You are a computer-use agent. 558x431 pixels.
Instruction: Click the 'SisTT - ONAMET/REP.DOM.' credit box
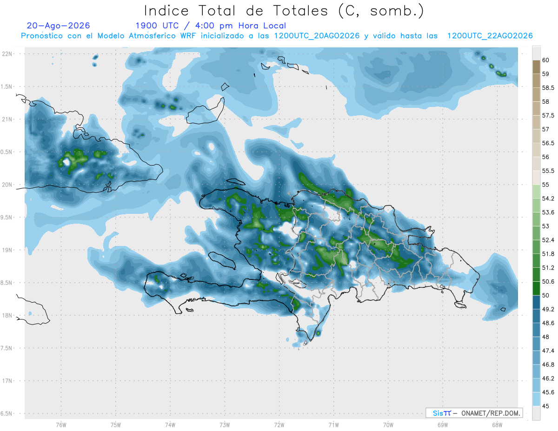coord(474,413)
